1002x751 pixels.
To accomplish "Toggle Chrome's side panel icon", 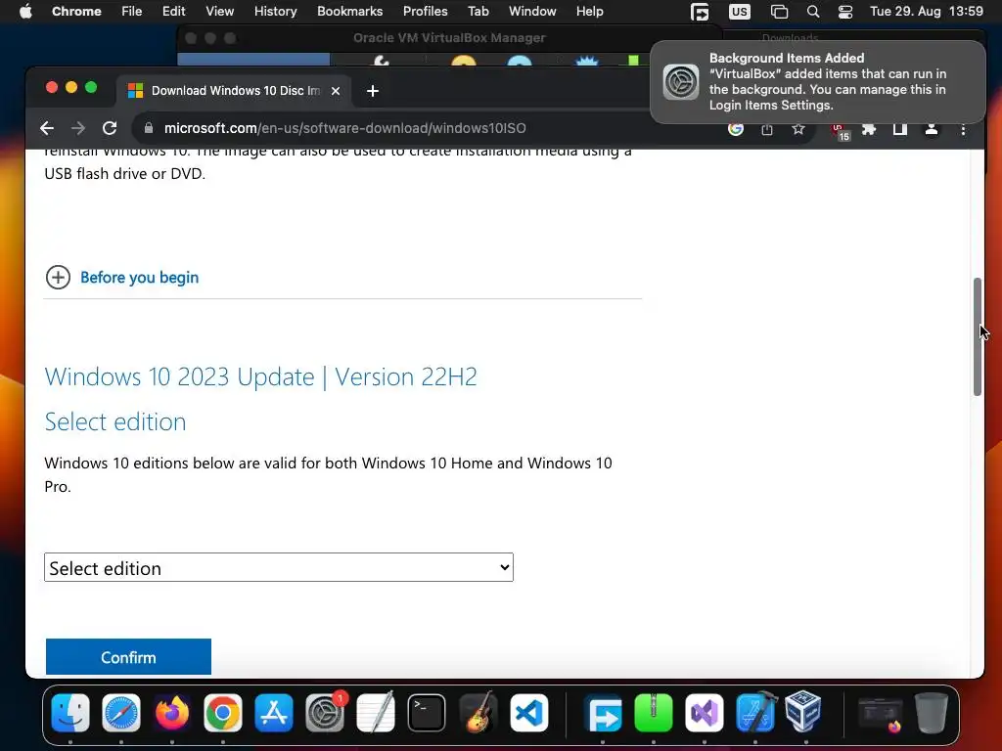I will pyautogui.click(x=900, y=129).
